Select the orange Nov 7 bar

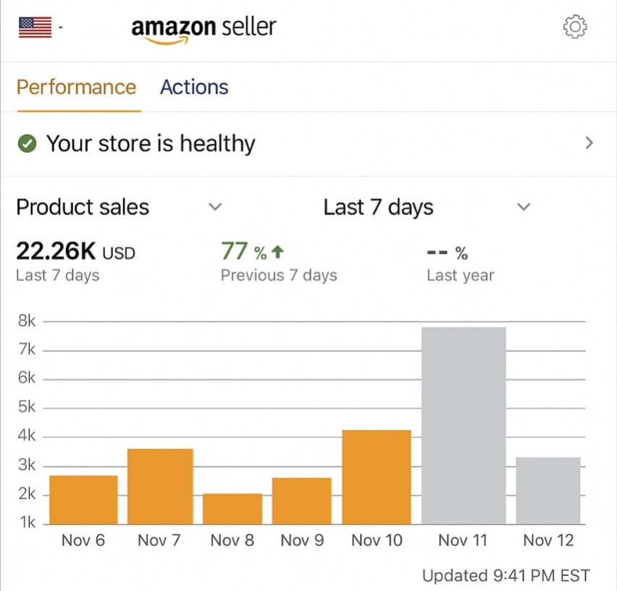coord(160,486)
